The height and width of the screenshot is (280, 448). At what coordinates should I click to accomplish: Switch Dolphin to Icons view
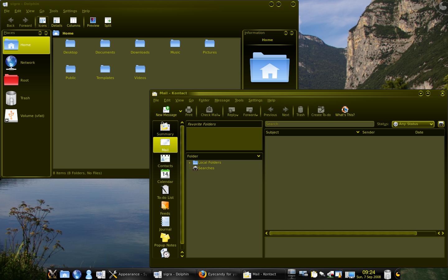coord(42,22)
